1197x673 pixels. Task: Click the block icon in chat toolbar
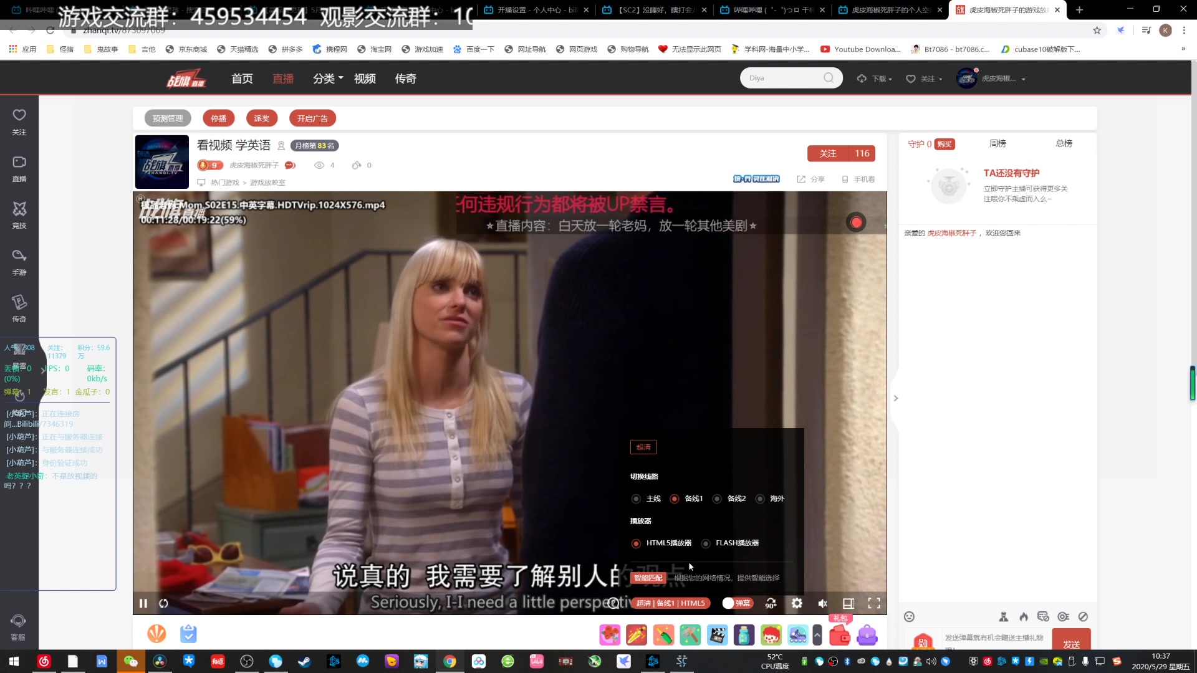coord(1083,616)
